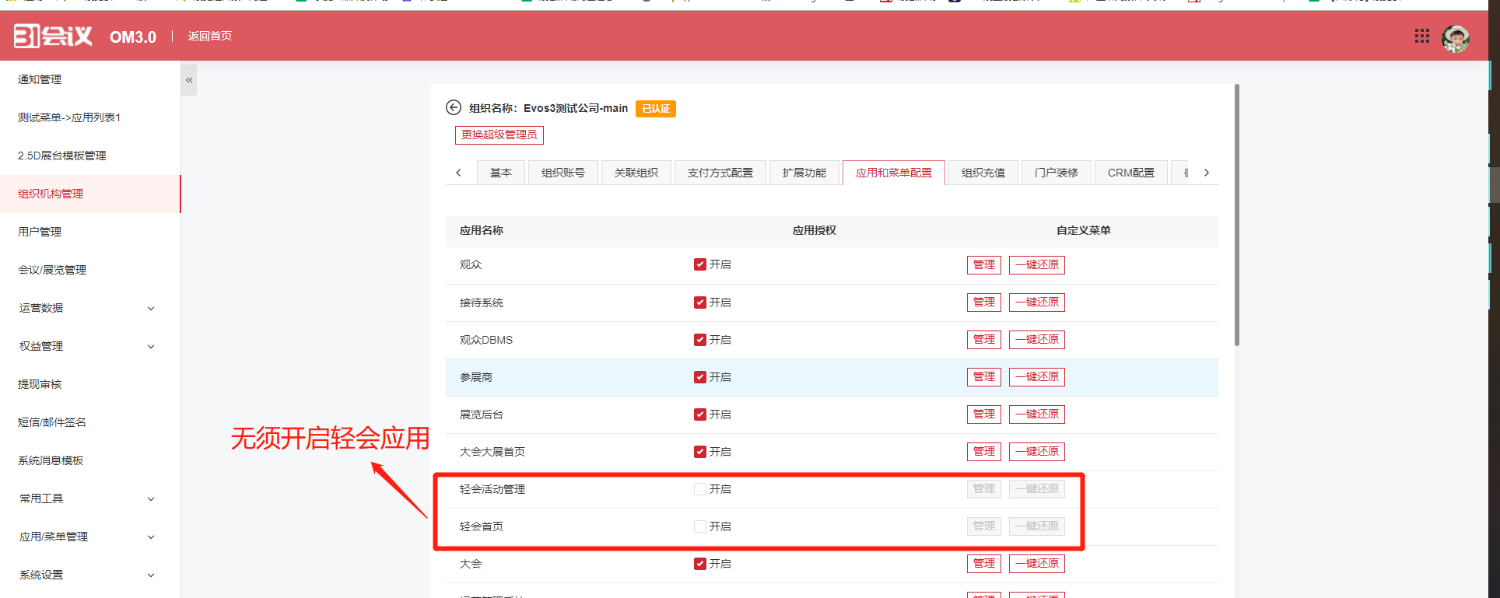This screenshot has width=1500, height=598.
Task: Click the 更换超级管理员 button
Action: (499, 135)
